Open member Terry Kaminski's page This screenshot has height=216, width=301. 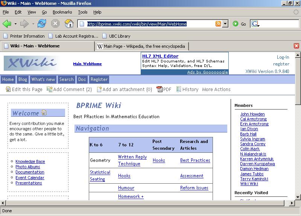tap(254, 179)
